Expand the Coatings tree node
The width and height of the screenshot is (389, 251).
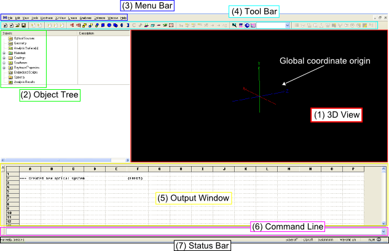[4, 58]
